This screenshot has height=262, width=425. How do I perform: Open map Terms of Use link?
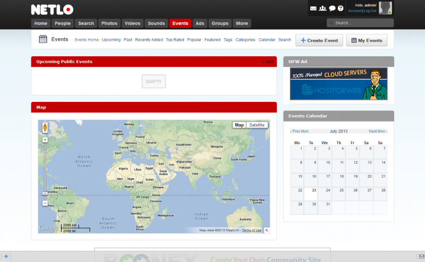click(251, 230)
